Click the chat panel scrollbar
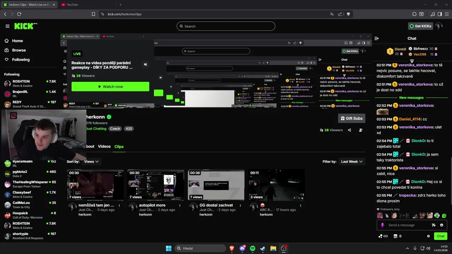452x254 pixels. 451,181
